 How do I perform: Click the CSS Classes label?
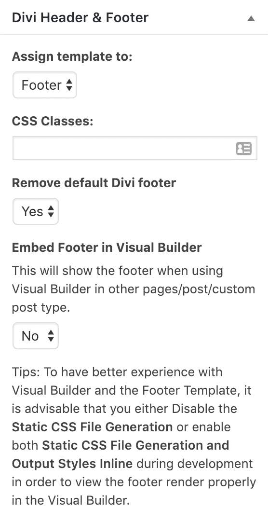(x=53, y=121)
